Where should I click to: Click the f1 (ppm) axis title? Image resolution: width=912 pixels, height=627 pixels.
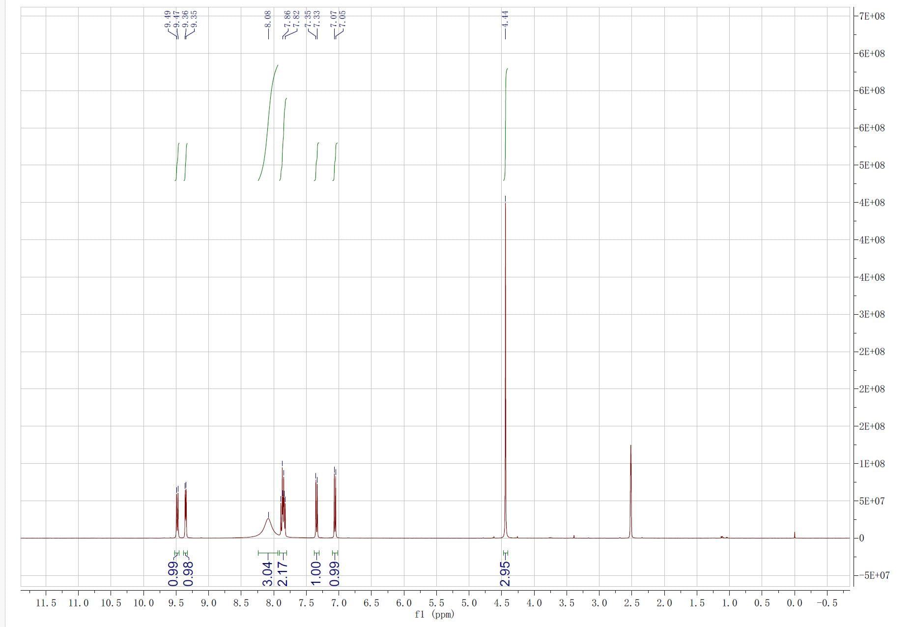(434, 614)
